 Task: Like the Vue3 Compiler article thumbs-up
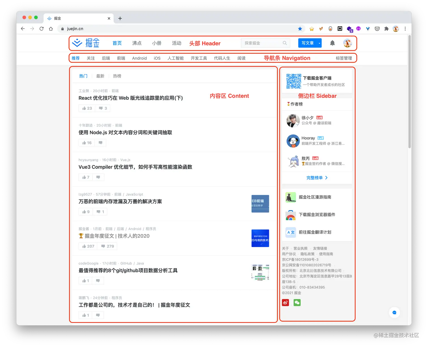85,177
